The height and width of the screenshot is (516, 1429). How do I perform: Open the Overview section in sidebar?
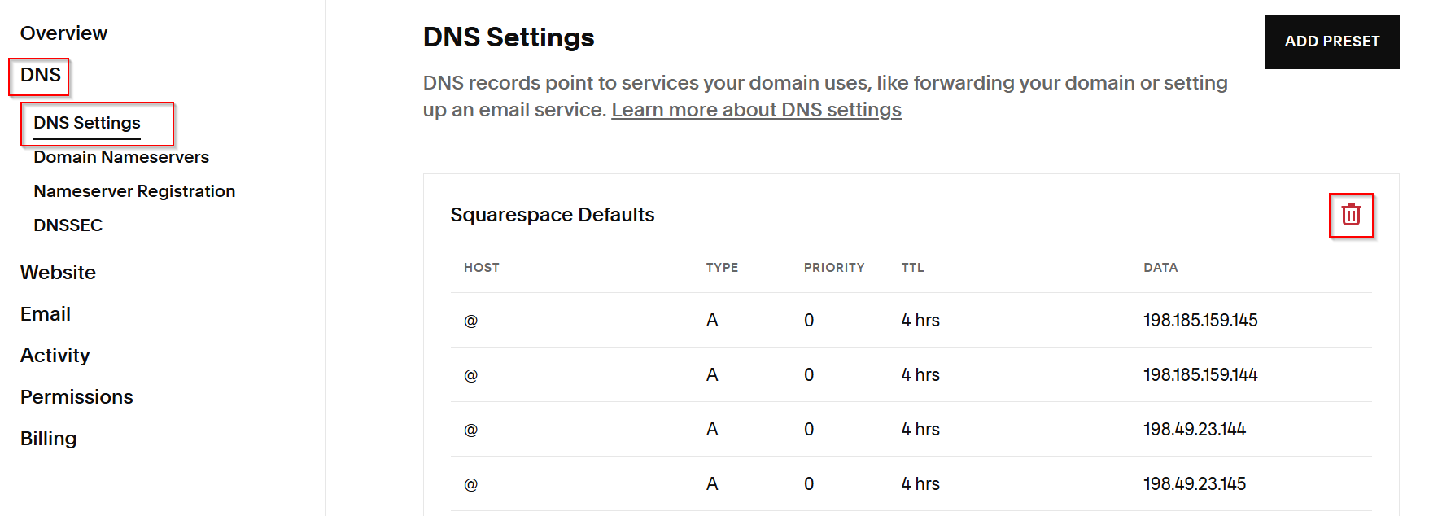click(63, 33)
